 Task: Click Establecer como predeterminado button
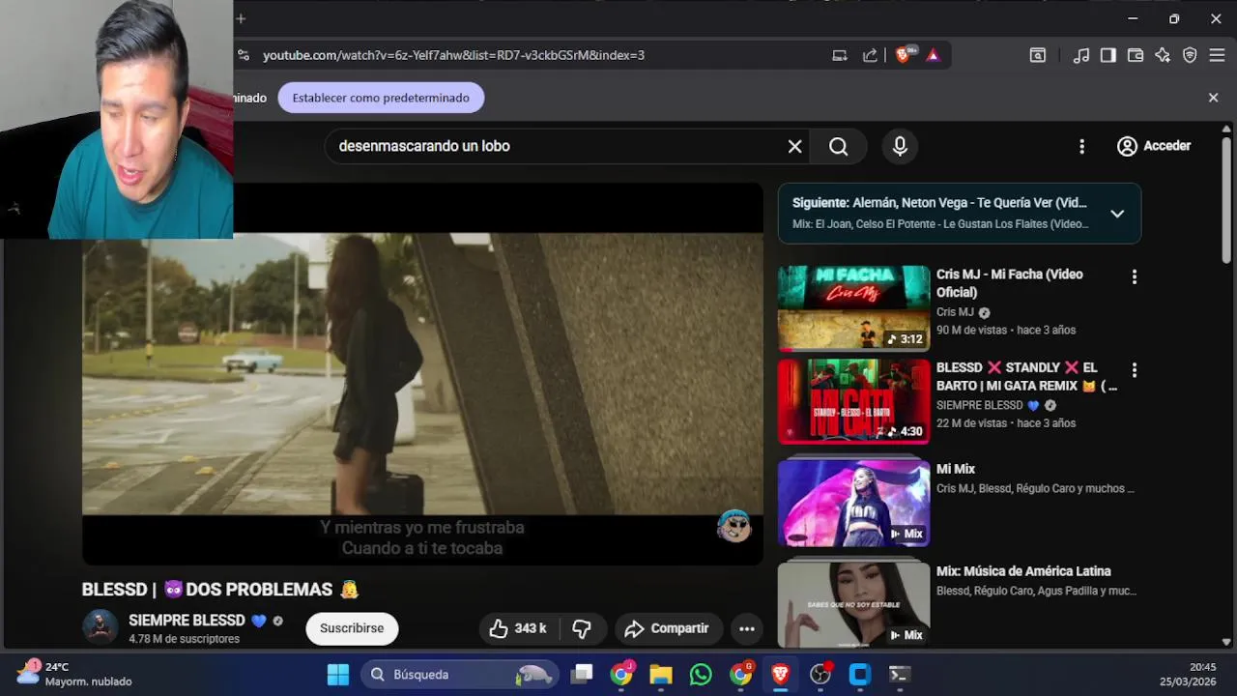381,98
